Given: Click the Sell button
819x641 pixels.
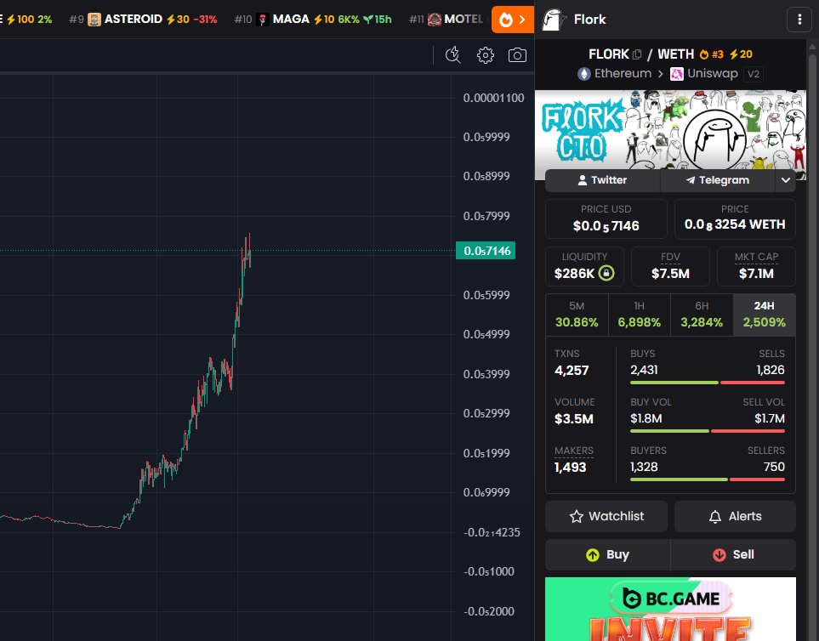Looking at the screenshot, I should click(733, 554).
